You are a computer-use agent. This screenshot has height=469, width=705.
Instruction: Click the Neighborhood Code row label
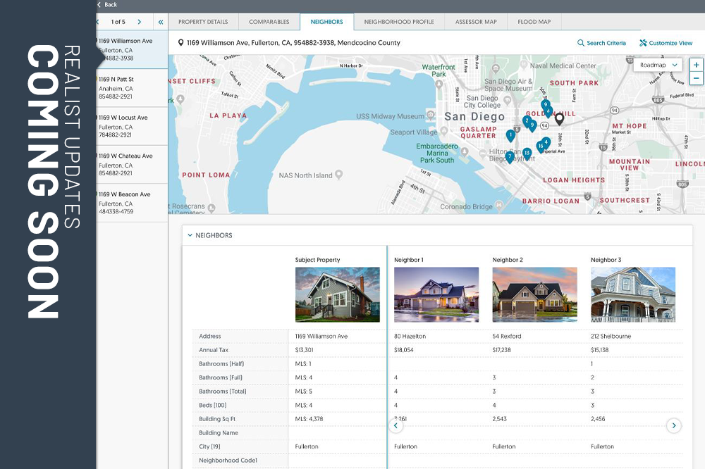click(x=228, y=461)
